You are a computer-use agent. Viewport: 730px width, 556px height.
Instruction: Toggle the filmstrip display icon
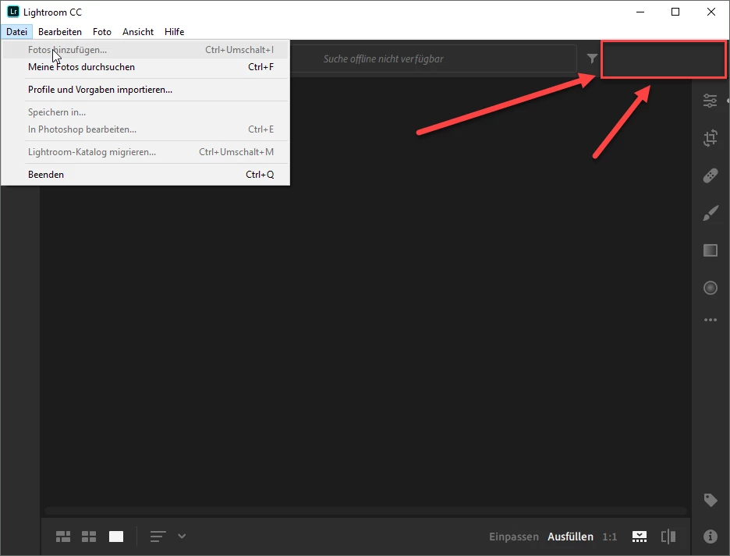[640, 537]
